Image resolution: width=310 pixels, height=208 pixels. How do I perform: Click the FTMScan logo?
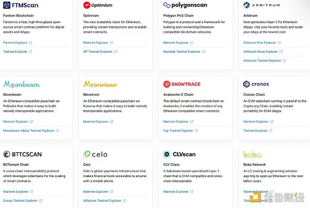coord(21,5)
